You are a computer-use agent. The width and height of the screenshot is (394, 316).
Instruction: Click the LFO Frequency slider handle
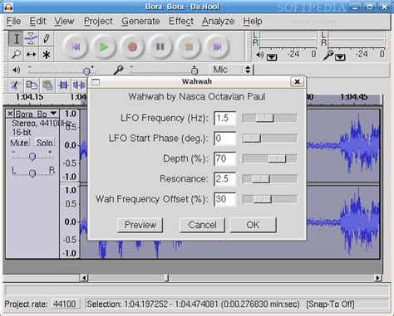click(265, 119)
